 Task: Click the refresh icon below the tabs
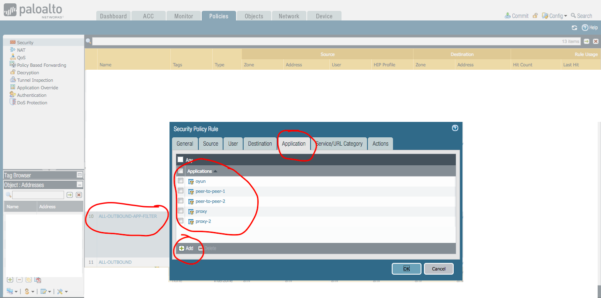574,28
